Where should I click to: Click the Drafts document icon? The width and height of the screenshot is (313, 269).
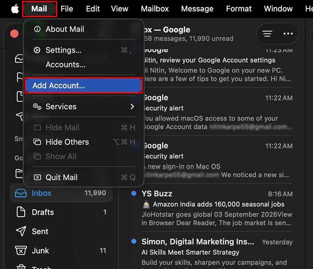pyautogui.click(x=21, y=212)
